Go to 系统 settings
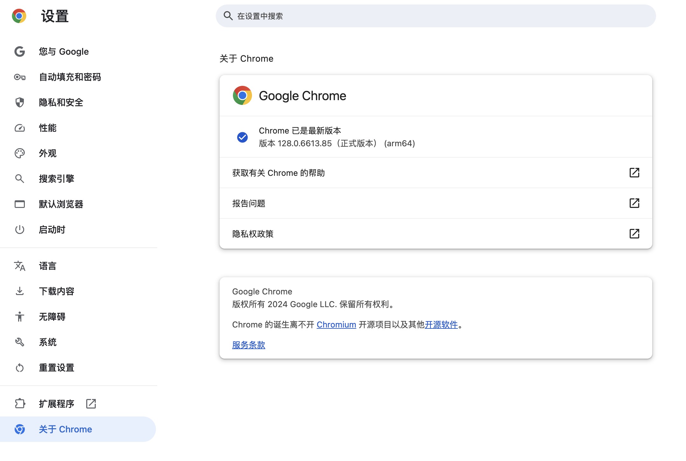The image size is (686, 461). tap(78, 342)
